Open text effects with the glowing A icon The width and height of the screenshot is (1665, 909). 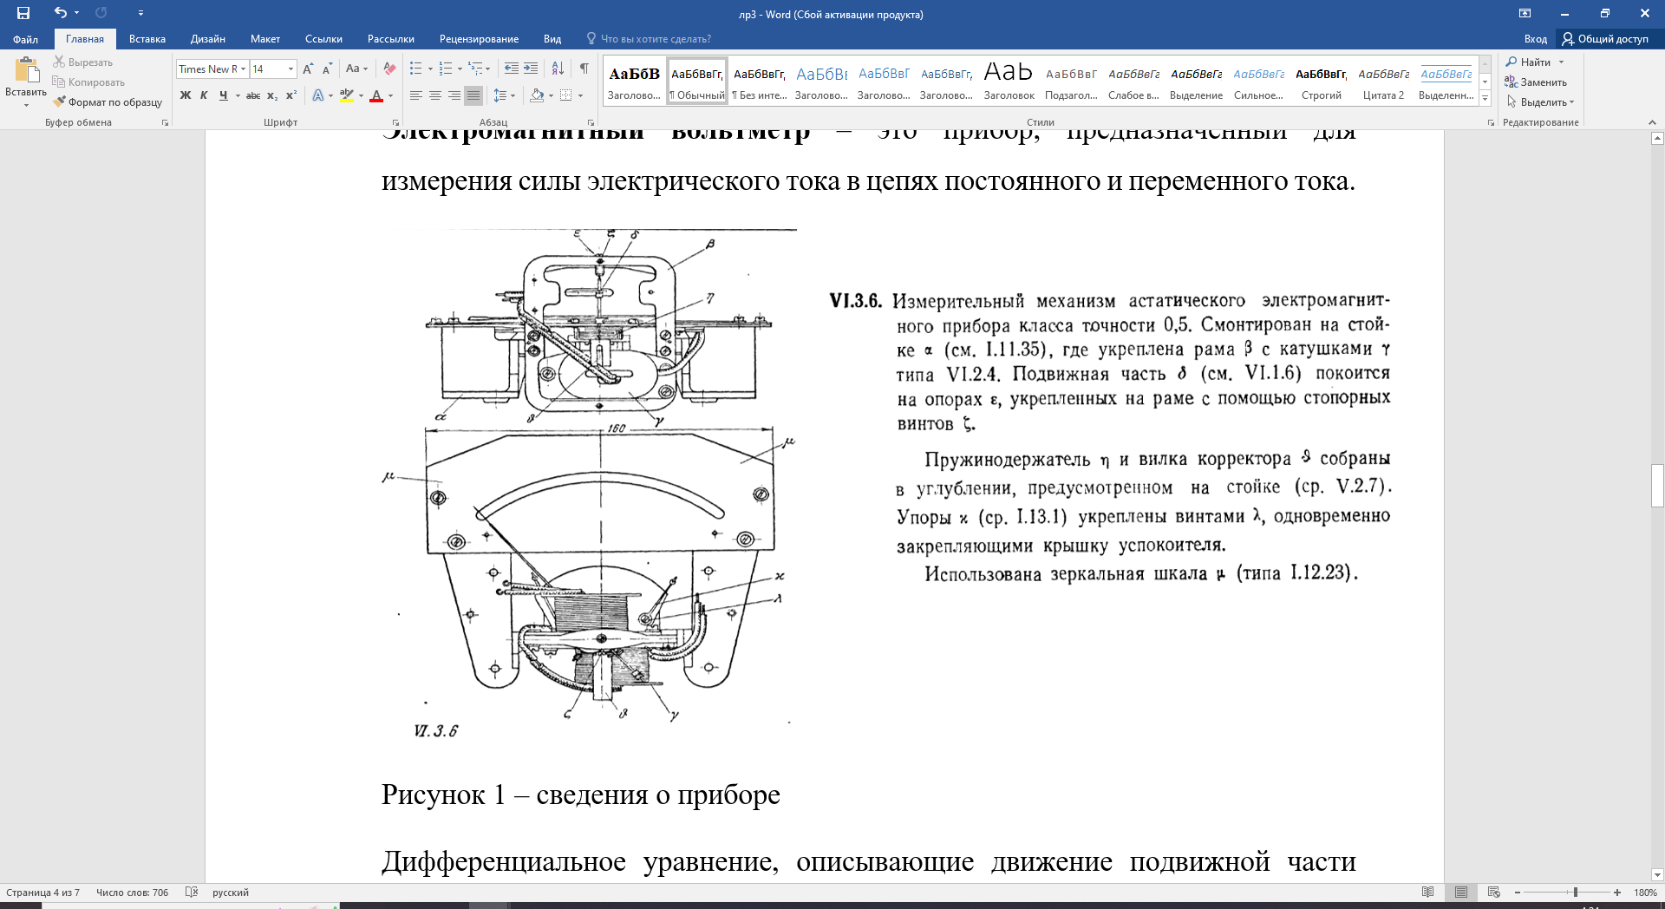[318, 95]
